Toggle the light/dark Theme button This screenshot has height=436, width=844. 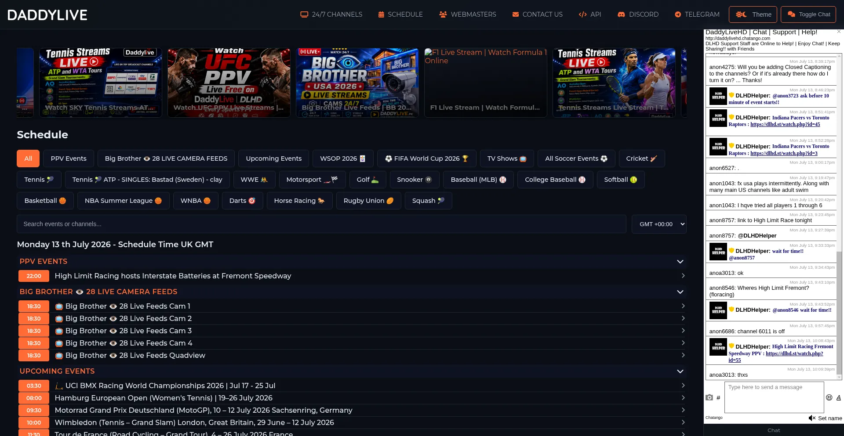coord(753,14)
